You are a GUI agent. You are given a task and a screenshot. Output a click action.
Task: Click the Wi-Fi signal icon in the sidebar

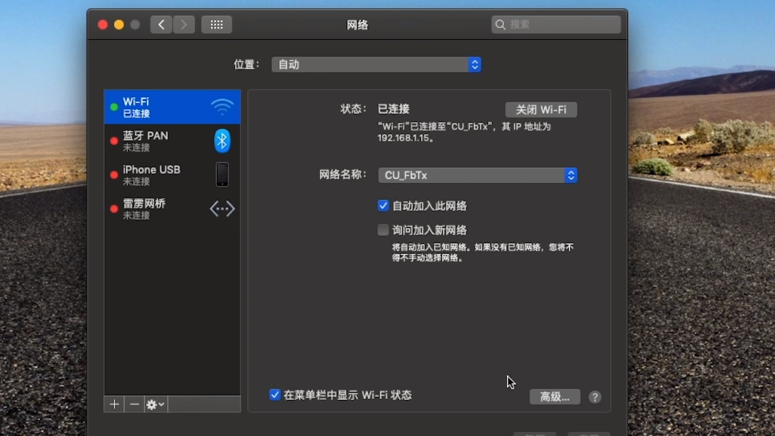tap(222, 107)
